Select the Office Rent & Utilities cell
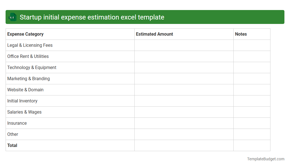The width and height of the screenshot is (290, 167). pyautogui.click(x=28, y=56)
